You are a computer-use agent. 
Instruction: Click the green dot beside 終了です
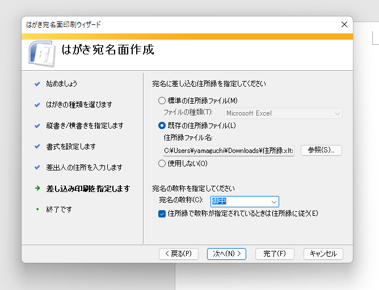coord(37,209)
